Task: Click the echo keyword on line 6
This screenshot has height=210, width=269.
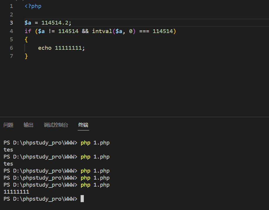Action: point(45,48)
